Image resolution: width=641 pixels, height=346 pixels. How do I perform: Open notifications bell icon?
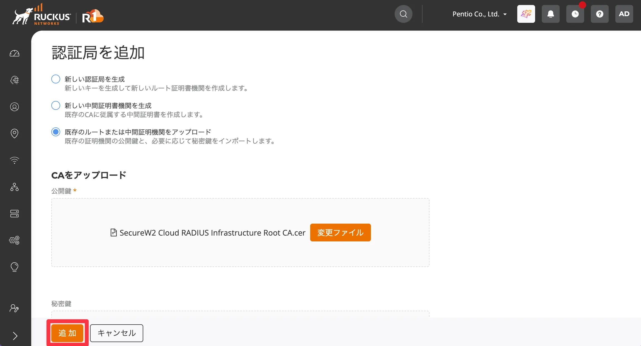coord(550,14)
